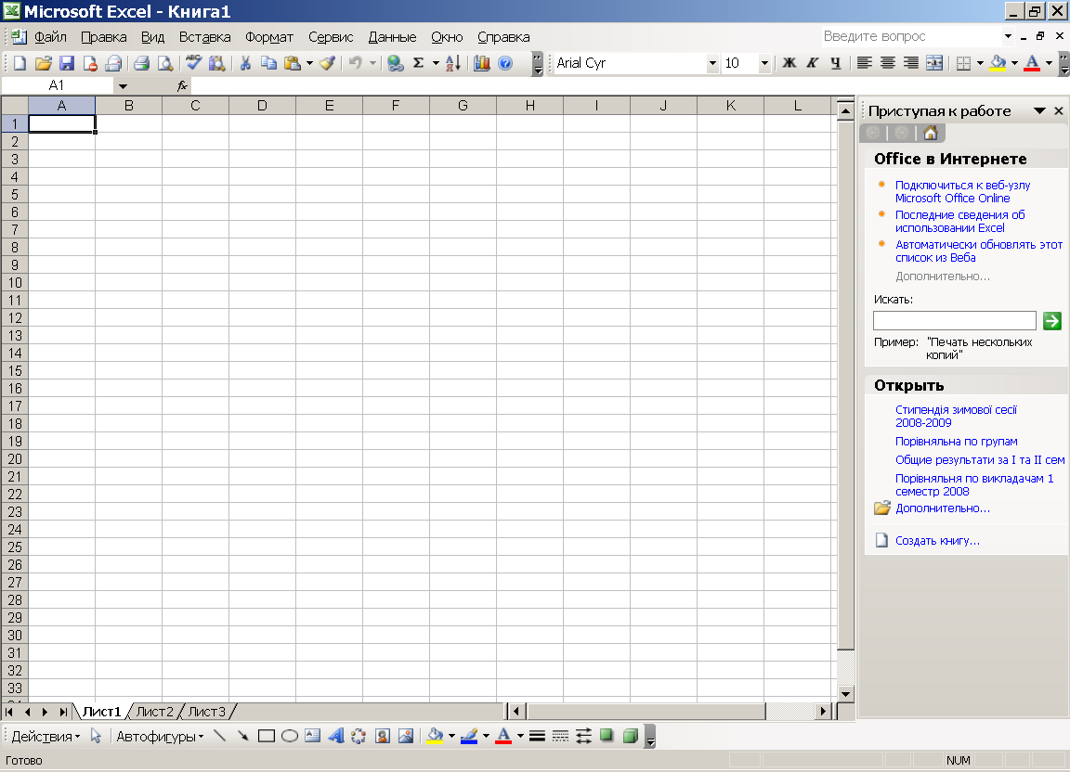Open recent file Порівняльна по групам
Viewport: 1070px width, 772px height.
pos(956,442)
